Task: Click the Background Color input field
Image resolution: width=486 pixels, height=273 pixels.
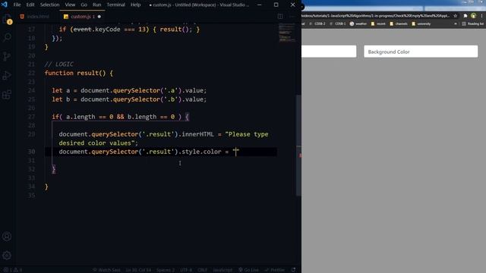Action: (421, 52)
